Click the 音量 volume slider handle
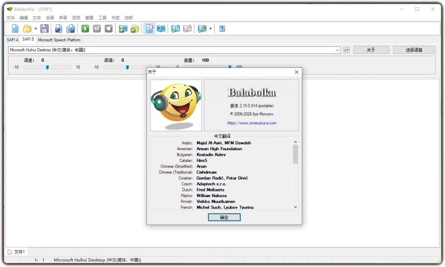The height and width of the screenshot is (267, 445). pos(229,67)
